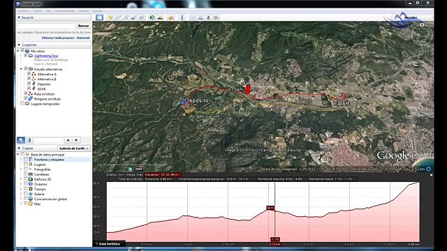
Task: Uncheck the Mis sitios checkbox
Action: click(x=22, y=51)
